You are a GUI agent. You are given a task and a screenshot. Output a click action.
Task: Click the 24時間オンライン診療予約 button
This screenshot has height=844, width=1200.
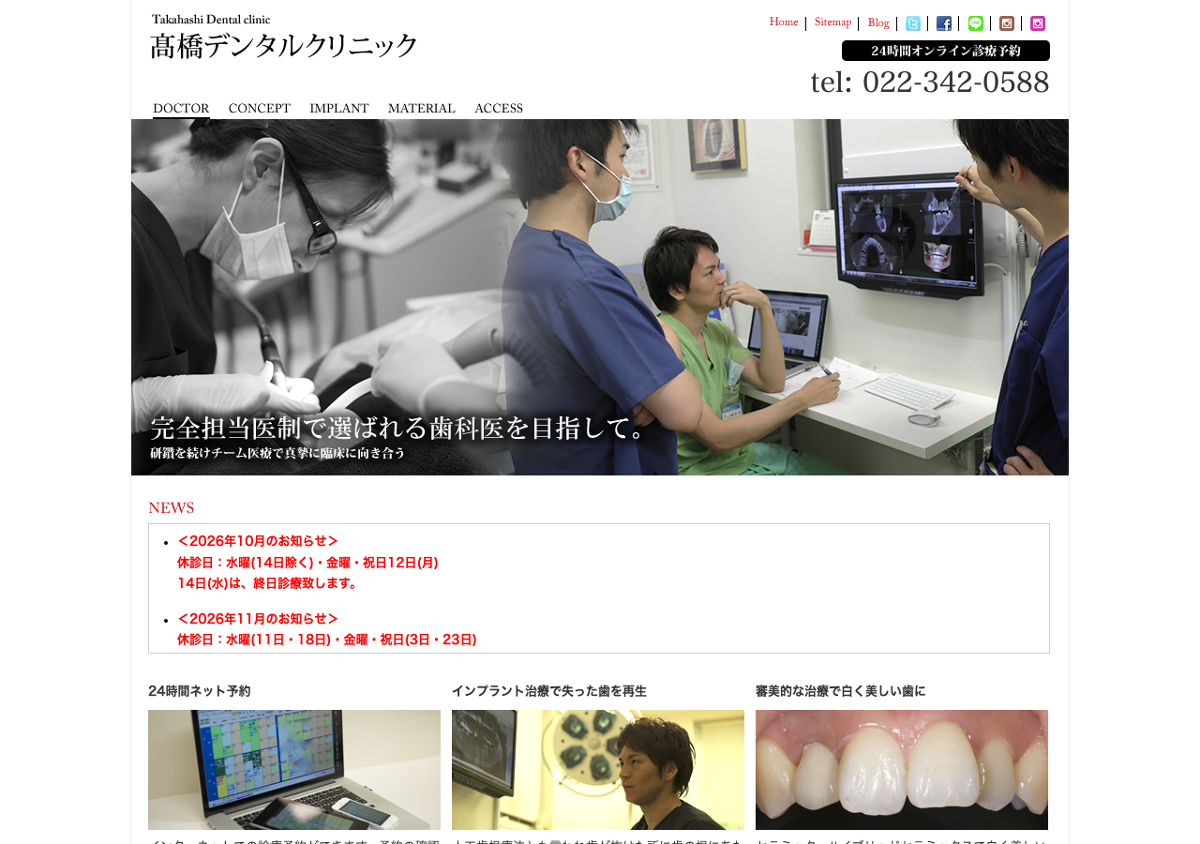(x=946, y=51)
